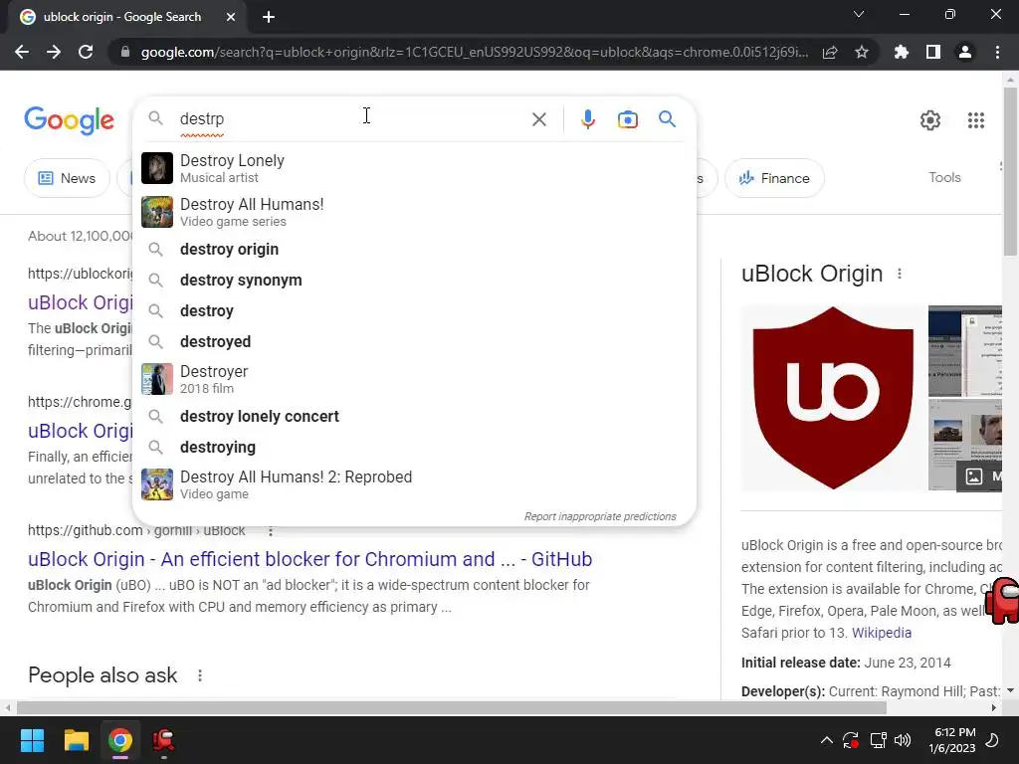Submit search with blue magnifier icon
The width and height of the screenshot is (1019, 764).
[x=667, y=119]
